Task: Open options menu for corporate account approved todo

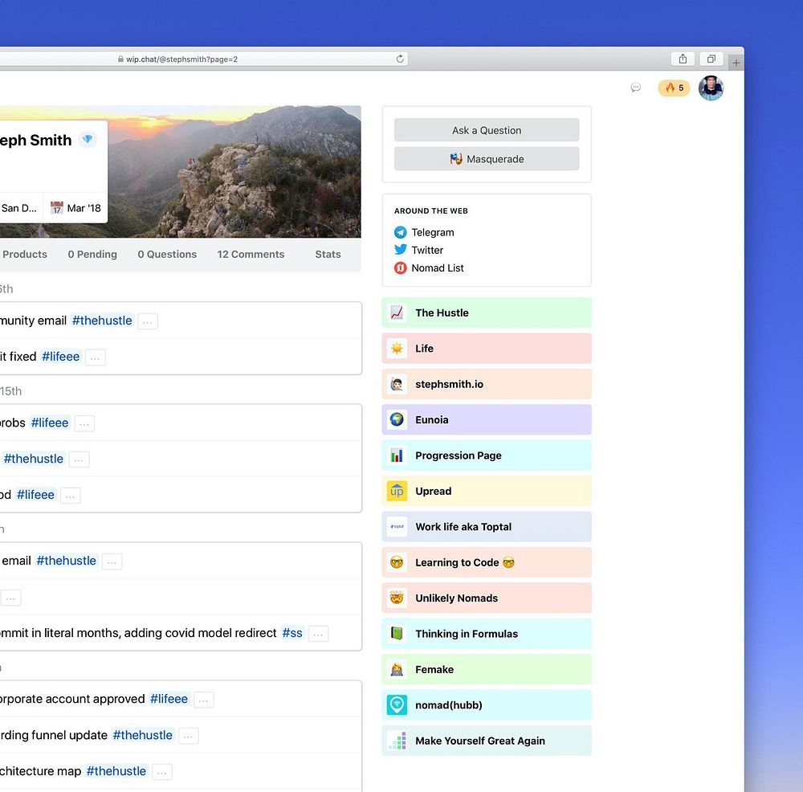Action: point(203,700)
